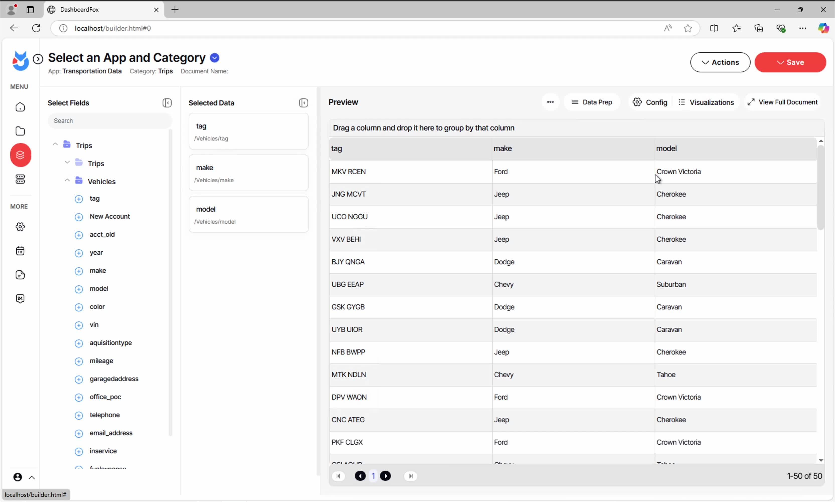
Task: Expand the nested Trips subfolder
Action: 67,163
